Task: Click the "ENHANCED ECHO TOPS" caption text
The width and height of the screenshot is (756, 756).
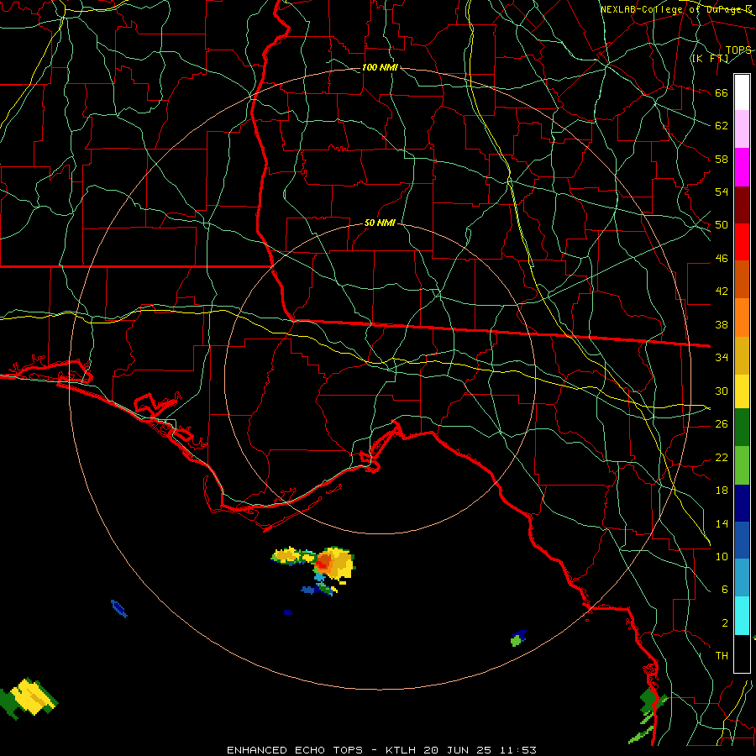Action: coord(295,750)
